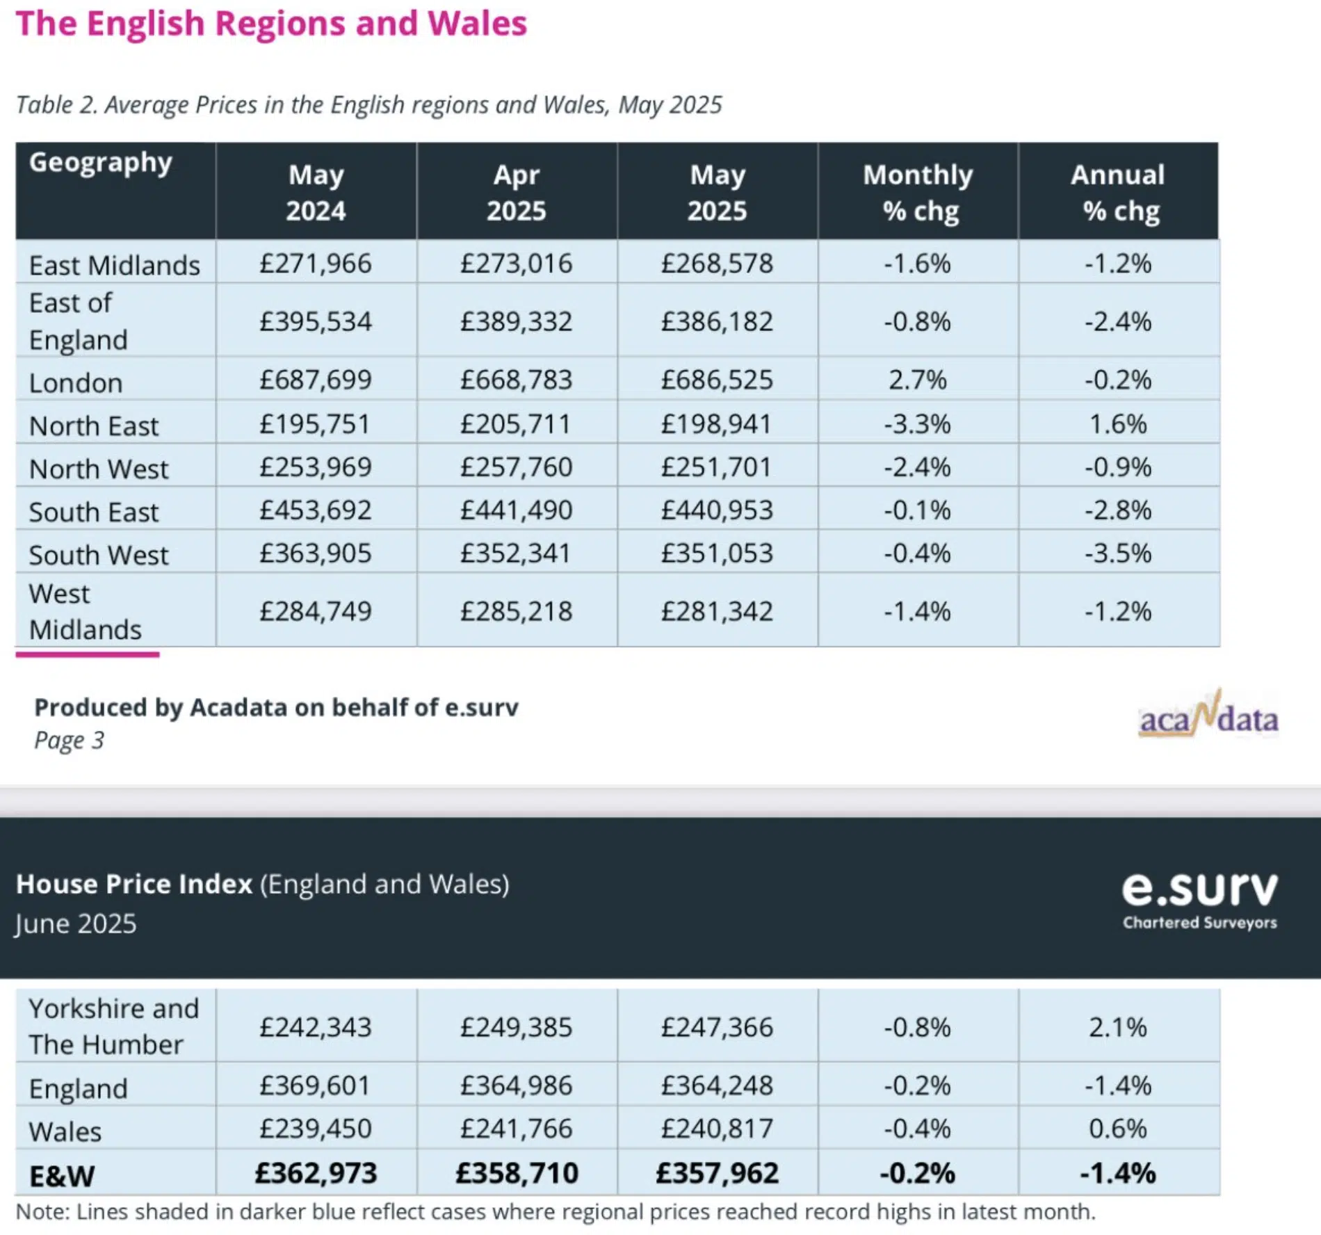Image resolution: width=1321 pixels, height=1235 pixels.
Task: Select the North East row label
Action: [x=94, y=426]
